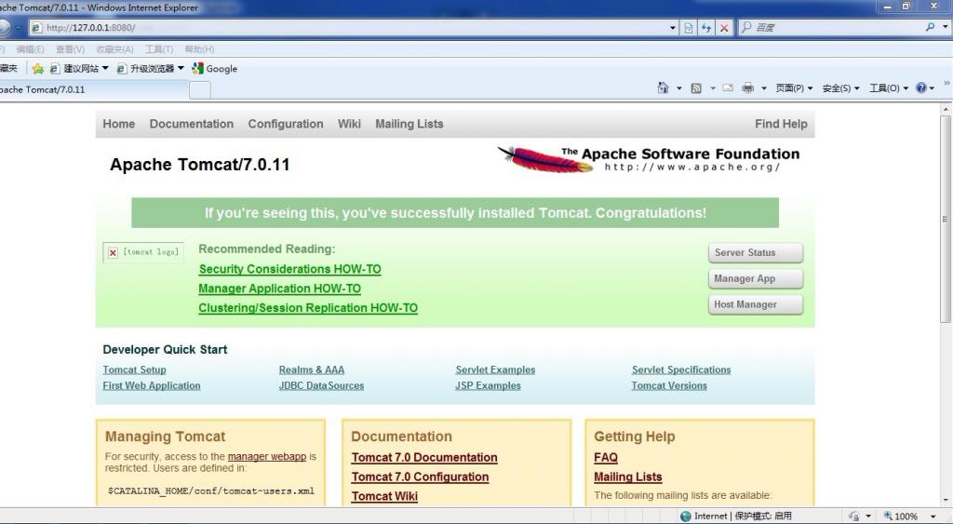The height and width of the screenshot is (524, 953).
Task: Select the Apache Tomcat/7.0.11 tab
Action: pyautogui.click(x=93, y=89)
